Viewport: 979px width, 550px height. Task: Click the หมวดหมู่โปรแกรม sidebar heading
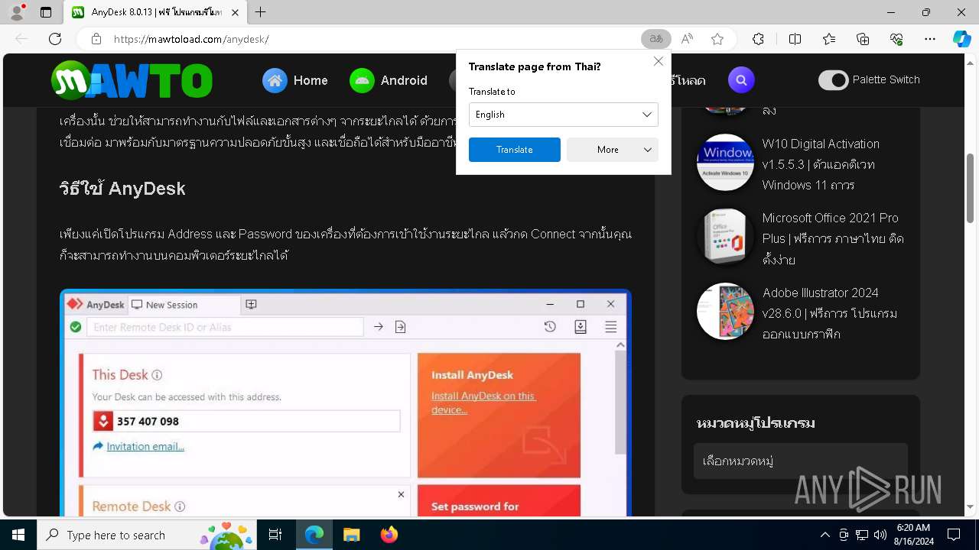point(756,422)
